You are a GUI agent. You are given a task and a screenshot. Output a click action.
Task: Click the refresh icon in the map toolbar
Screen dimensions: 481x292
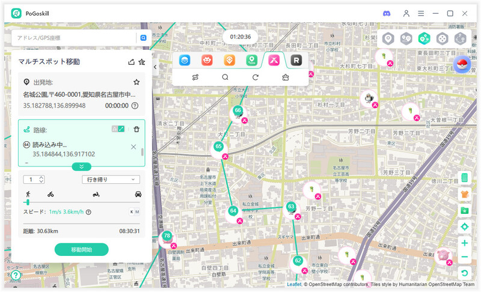pos(255,78)
